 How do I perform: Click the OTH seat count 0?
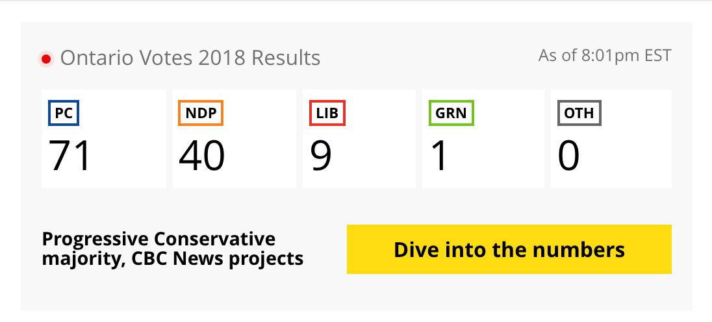(x=568, y=156)
